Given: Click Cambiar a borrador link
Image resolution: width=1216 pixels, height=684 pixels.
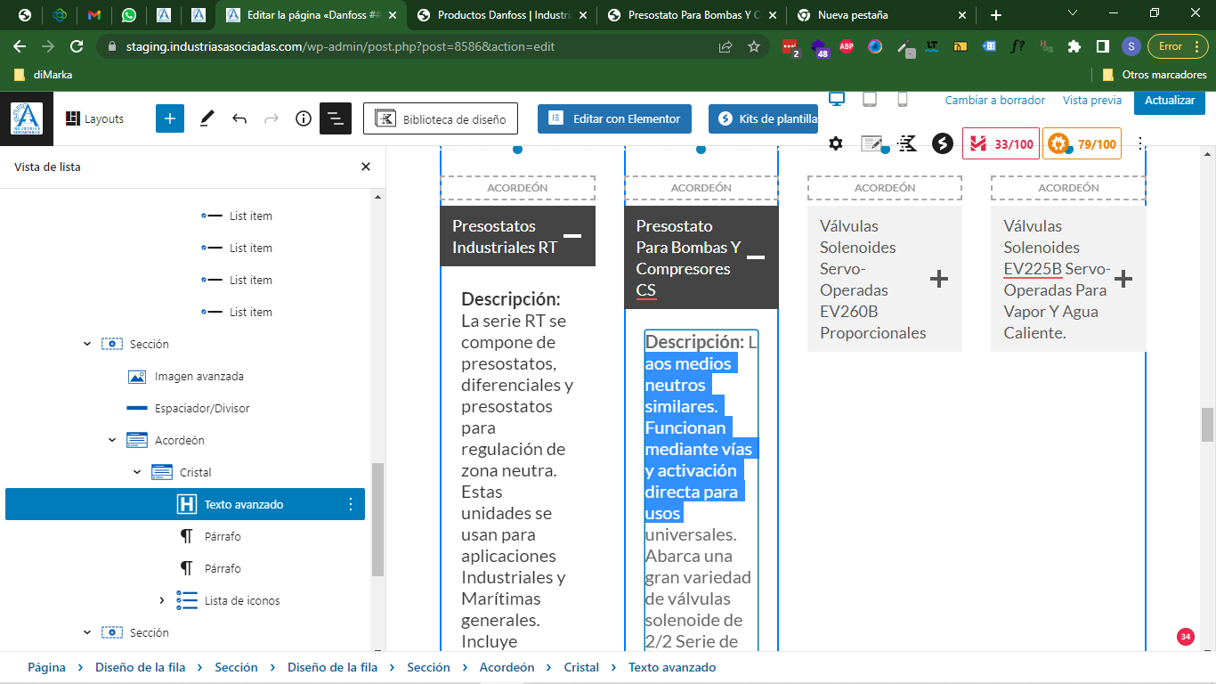Looking at the screenshot, I should (x=995, y=101).
